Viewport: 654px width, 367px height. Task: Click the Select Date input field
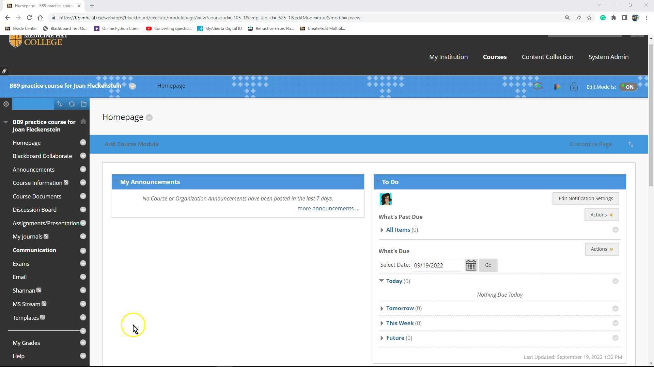pos(437,265)
